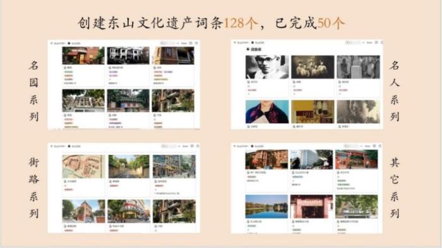442x248 pixels.
Task: Click the gallery heading title in the 名人系列 window
Action: tap(256, 49)
